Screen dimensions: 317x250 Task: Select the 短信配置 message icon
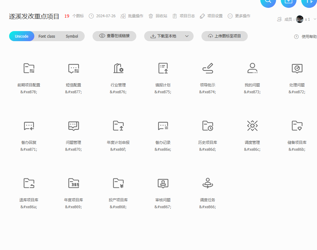point(74,68)
